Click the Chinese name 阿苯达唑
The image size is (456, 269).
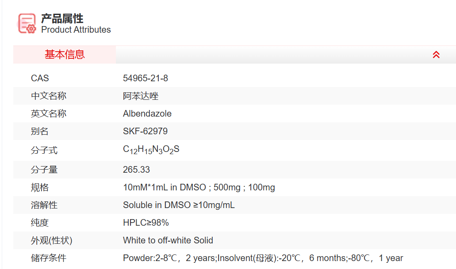tap(141, 96)
